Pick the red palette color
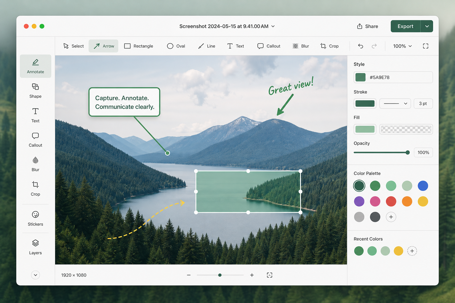The height and width of the screenshot is (303, 455). pyautogui.click(x=391, y=202)
